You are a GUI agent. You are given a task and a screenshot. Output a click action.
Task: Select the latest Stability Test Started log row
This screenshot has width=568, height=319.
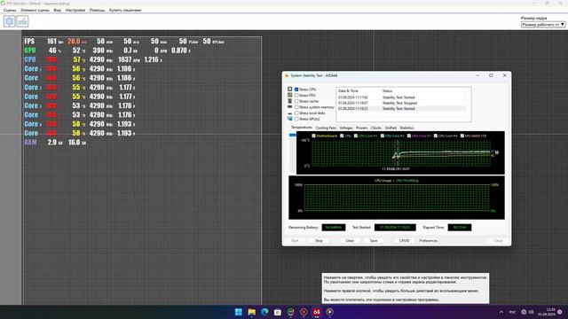pos(401,108)
